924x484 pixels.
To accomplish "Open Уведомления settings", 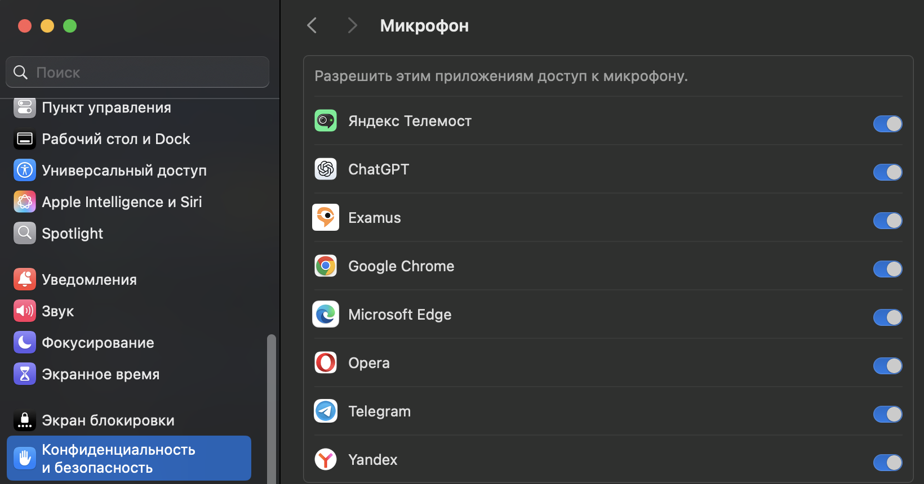I will [129, 279].
